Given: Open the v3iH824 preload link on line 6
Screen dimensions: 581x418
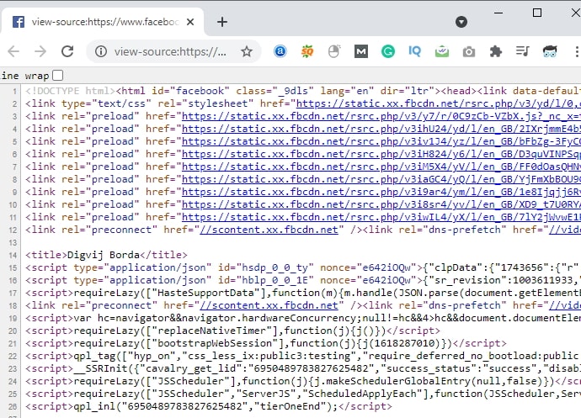Looking at the screenshot, I should tap(381, 154).
